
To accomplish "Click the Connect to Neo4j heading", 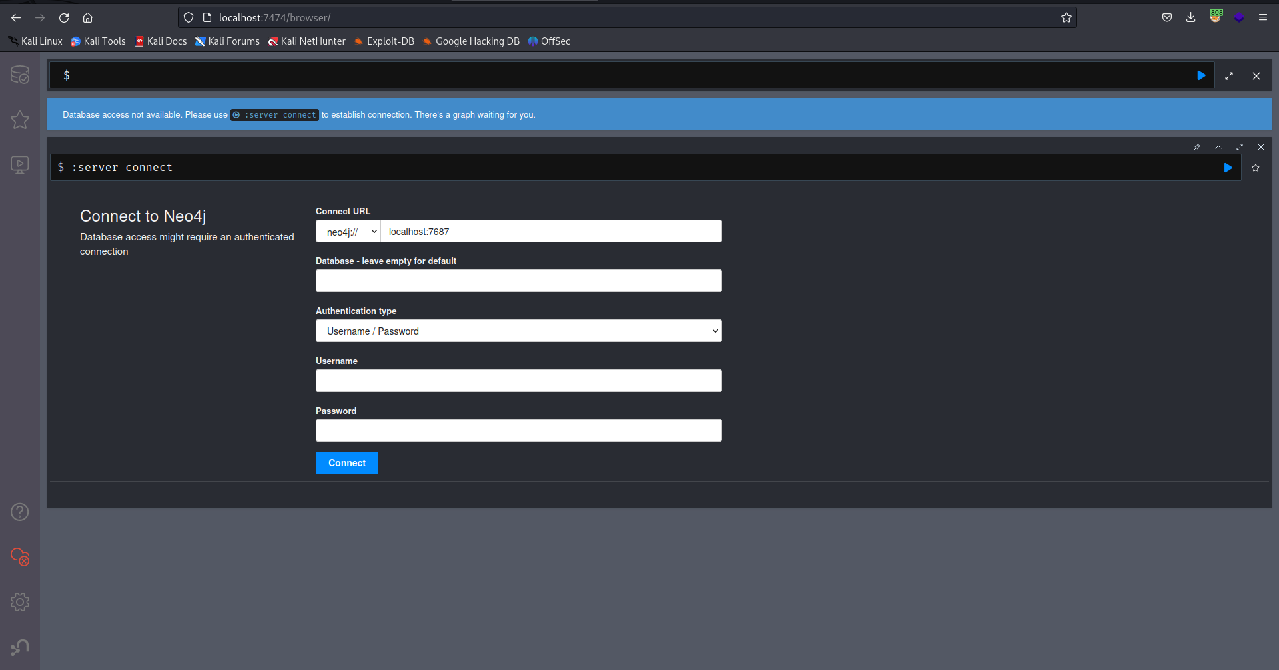I will pyautogui.click(x=143, y=216).
